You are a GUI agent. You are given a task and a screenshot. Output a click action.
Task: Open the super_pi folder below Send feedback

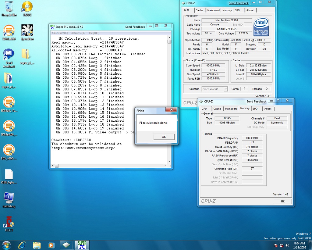point(9,80)
